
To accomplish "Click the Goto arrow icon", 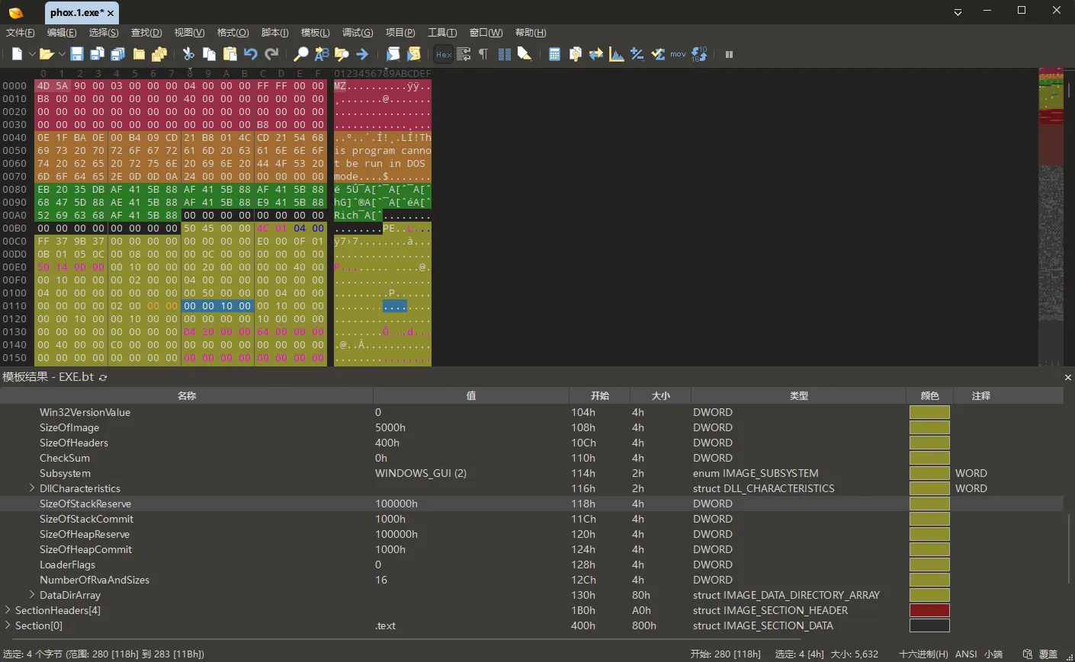I will point(362,54).
